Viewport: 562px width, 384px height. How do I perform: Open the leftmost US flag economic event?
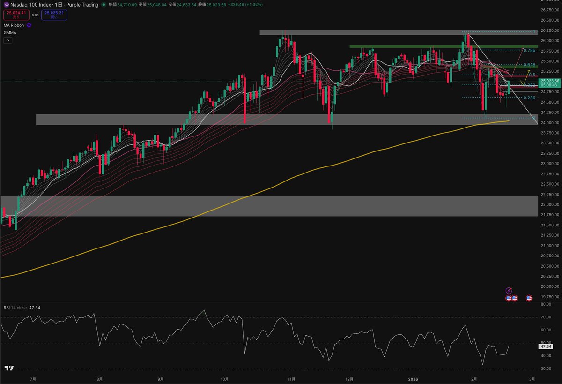[x=509, y=298]
